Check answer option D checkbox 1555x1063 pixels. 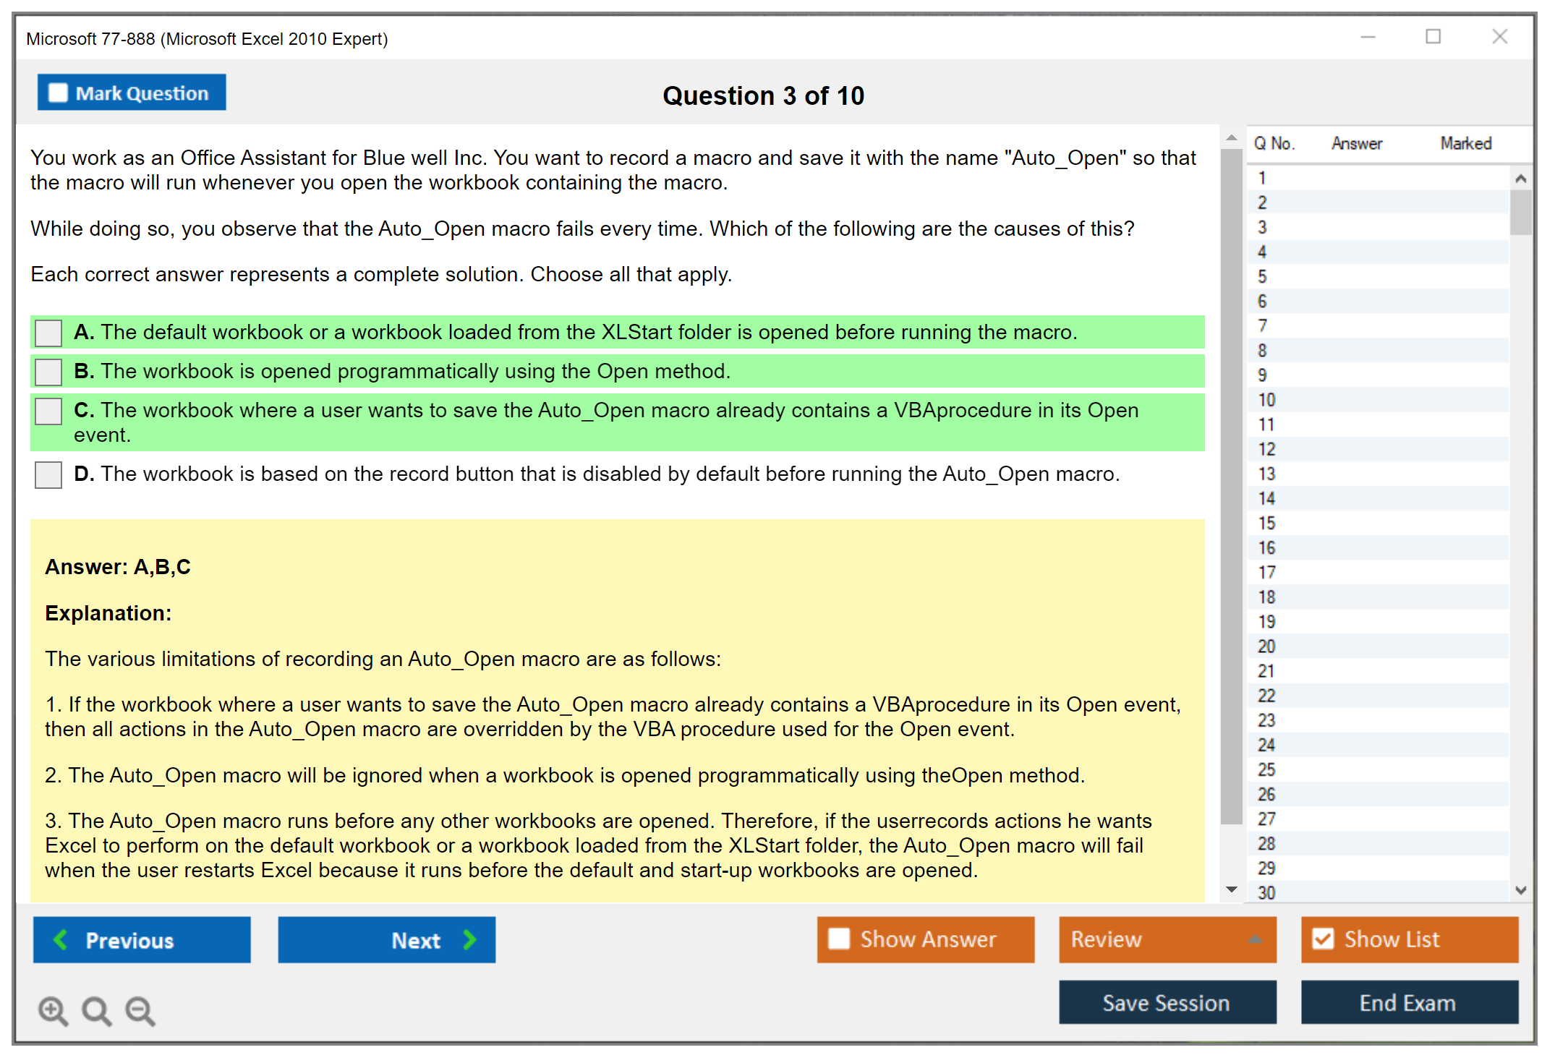[48, 474]
